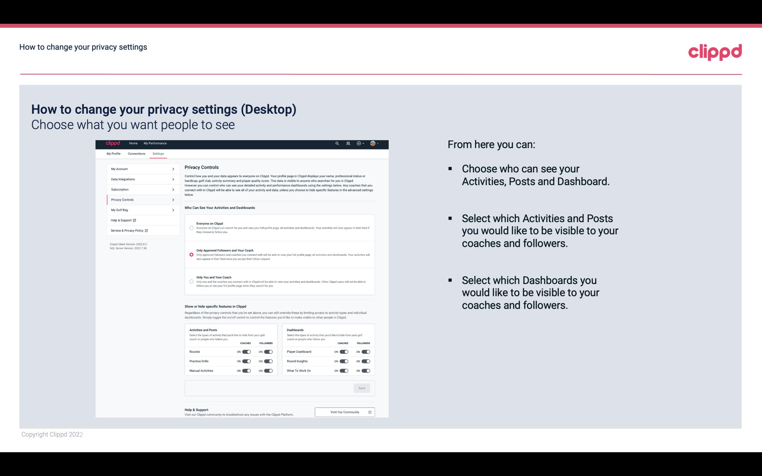
Task: Click the user profile avatar icon
Action: pos(372,143)
